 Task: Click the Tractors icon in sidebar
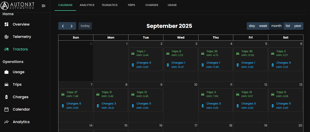pos(7,49)
